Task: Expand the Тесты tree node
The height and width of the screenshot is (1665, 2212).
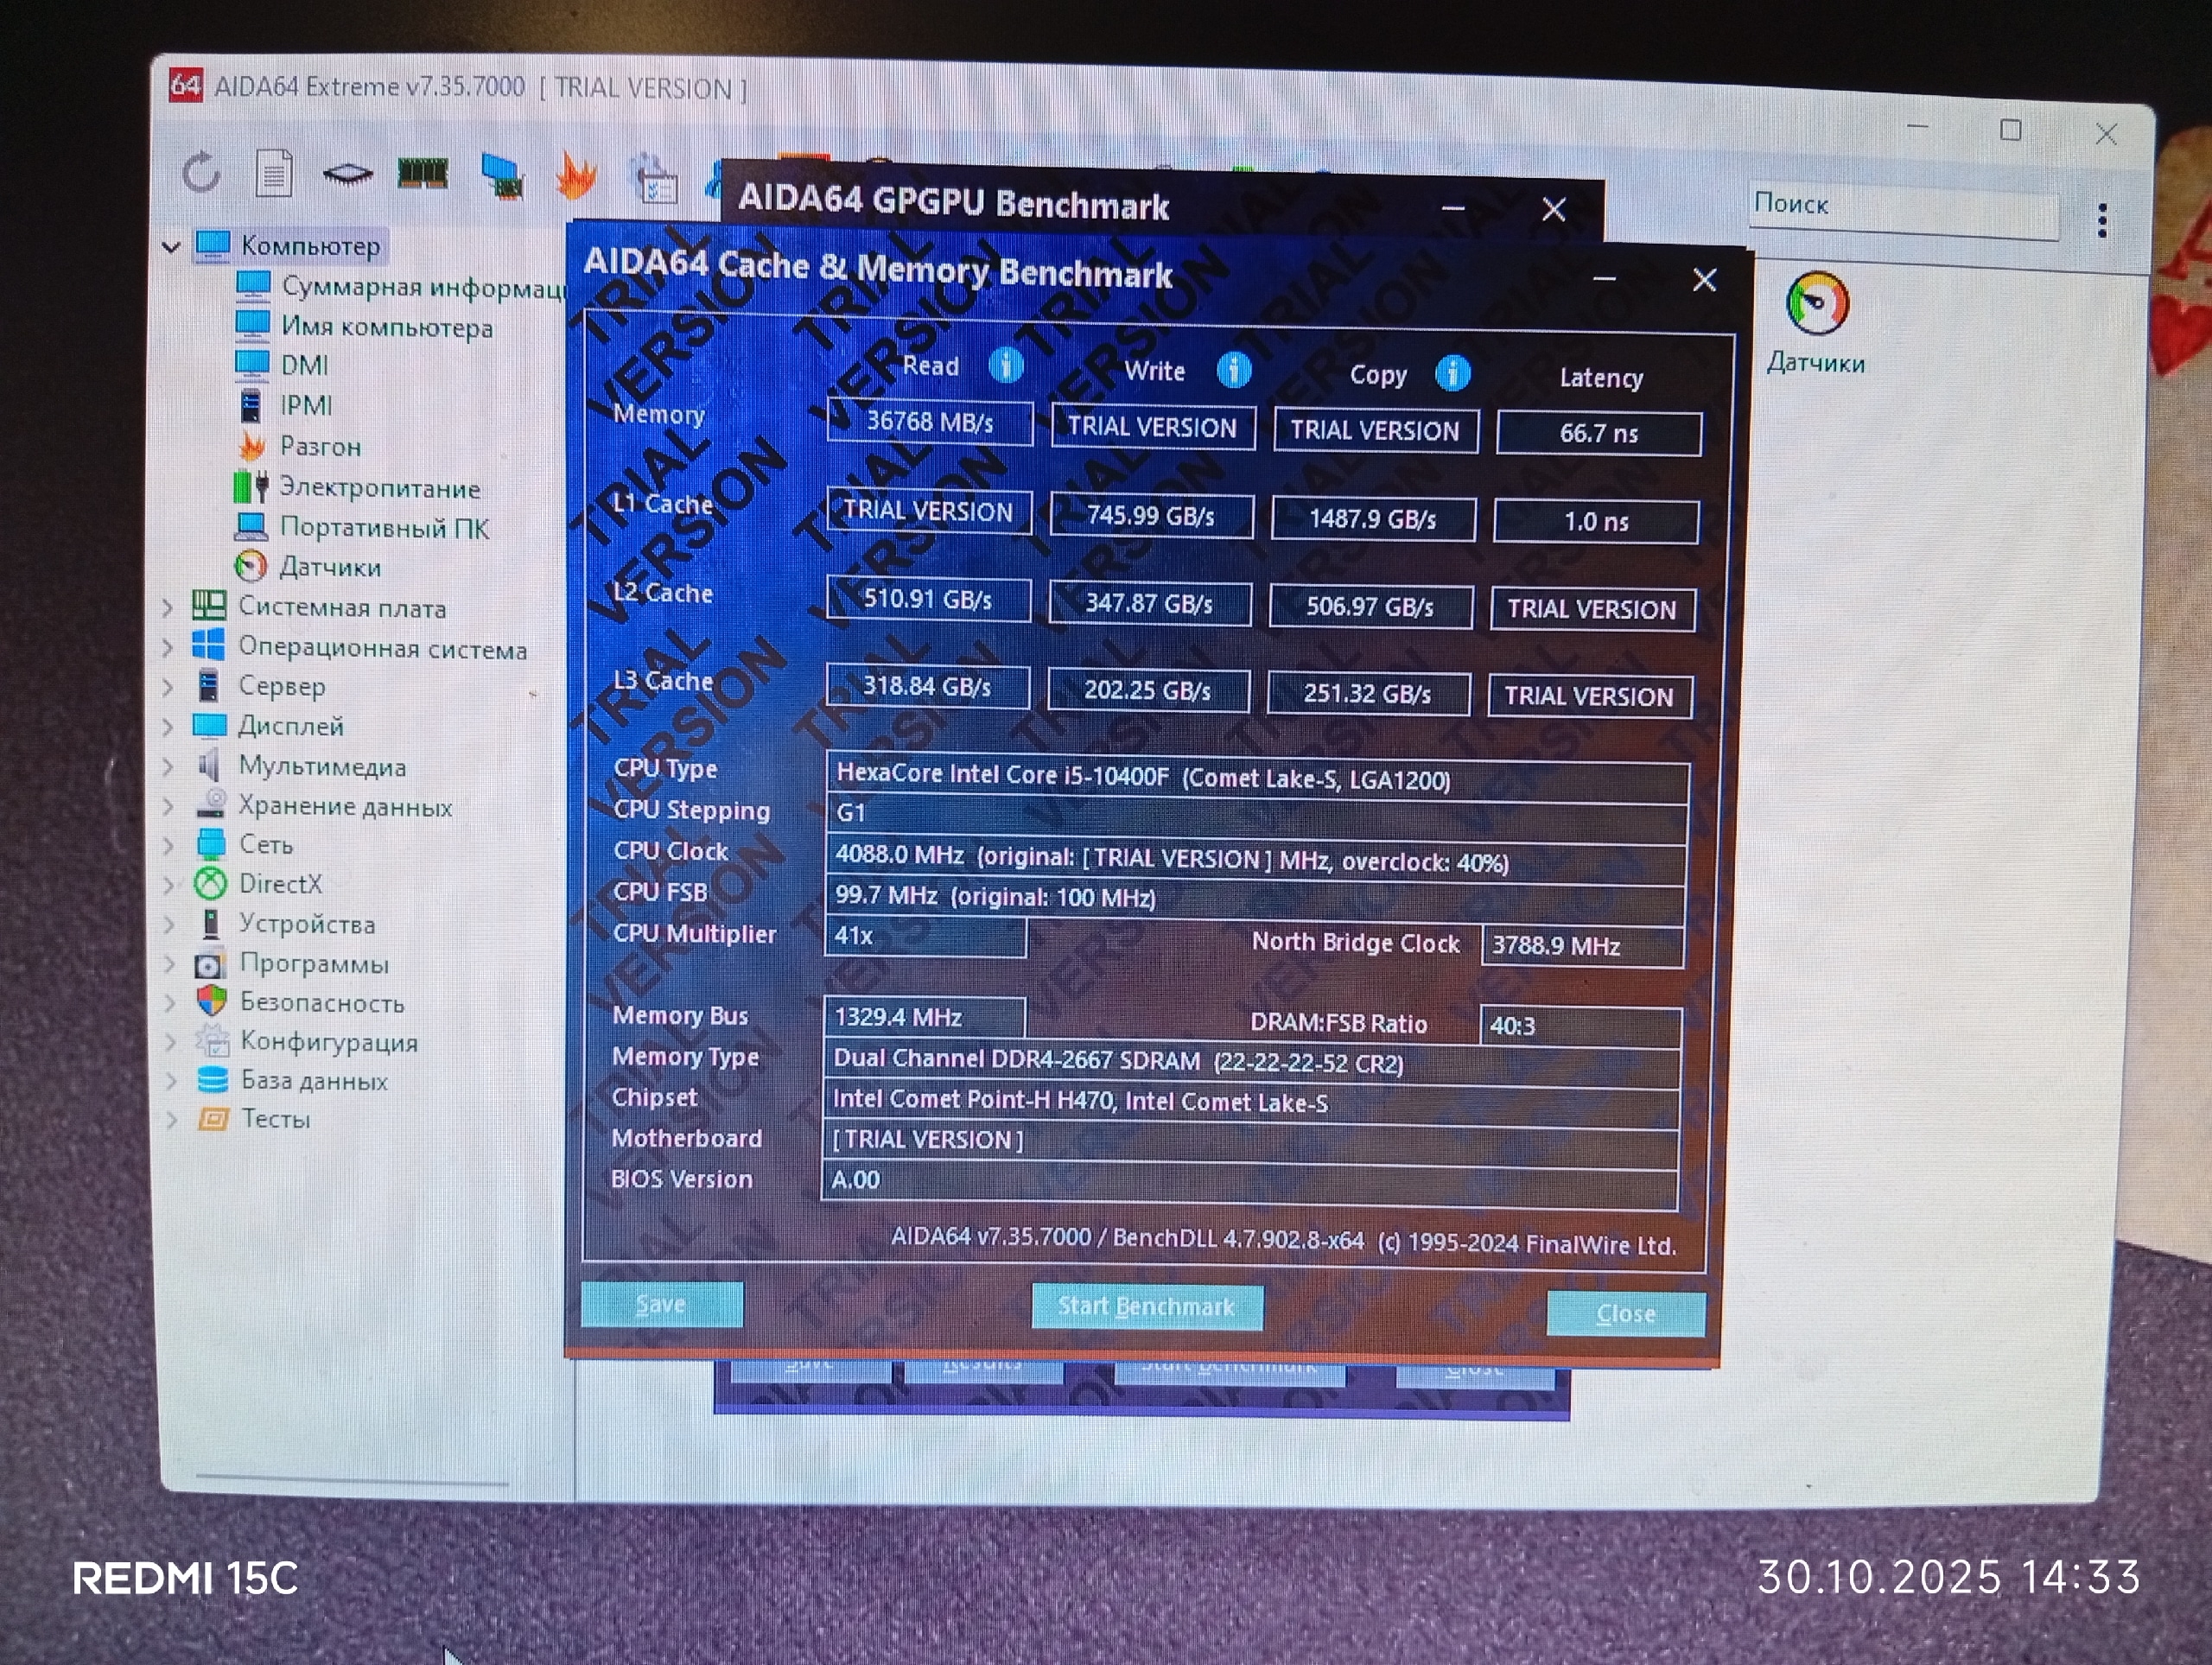Action: pos(172,1119)
